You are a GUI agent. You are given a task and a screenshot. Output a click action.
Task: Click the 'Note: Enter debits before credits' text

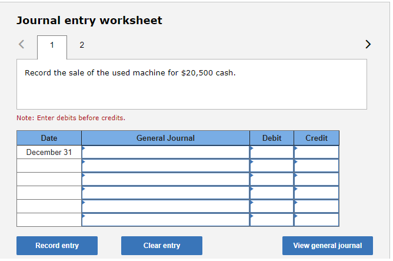tap(71, 118)
